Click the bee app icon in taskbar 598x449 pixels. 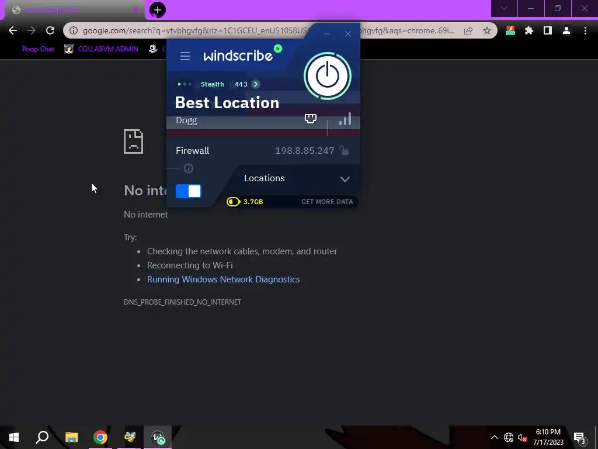pos(129,437)
